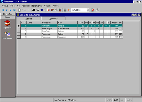Go to next record arrow
Image resolution: width=142 pixels, height=102 pixels.
pyautogui.click(x=11, y=10)
